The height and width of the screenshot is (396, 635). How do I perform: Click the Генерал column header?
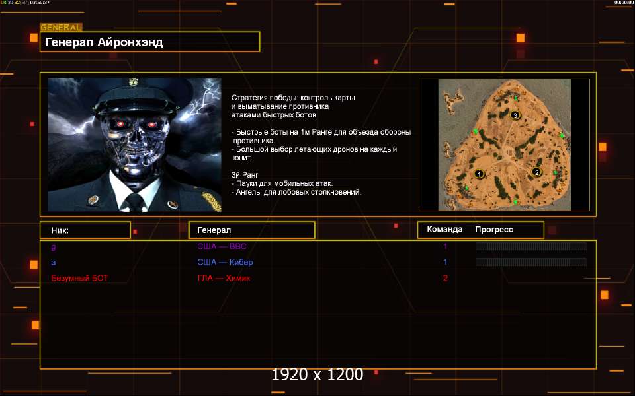pyautogui.click(x=214, y=230)
